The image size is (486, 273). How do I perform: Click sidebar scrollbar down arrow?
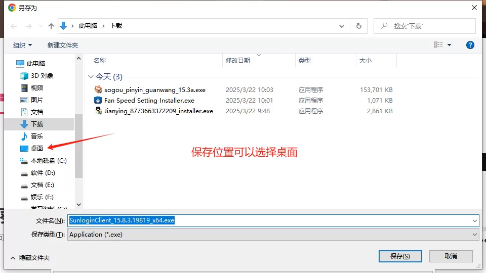(x=79, y=205)
